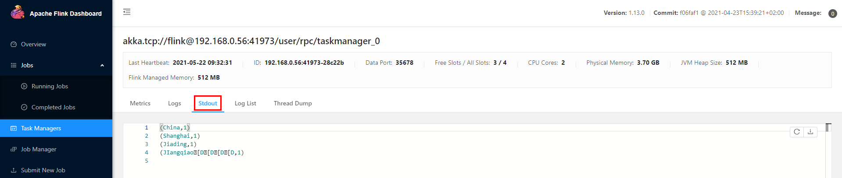
Task: Select the Stdout tab
Action: coord(208,103)
